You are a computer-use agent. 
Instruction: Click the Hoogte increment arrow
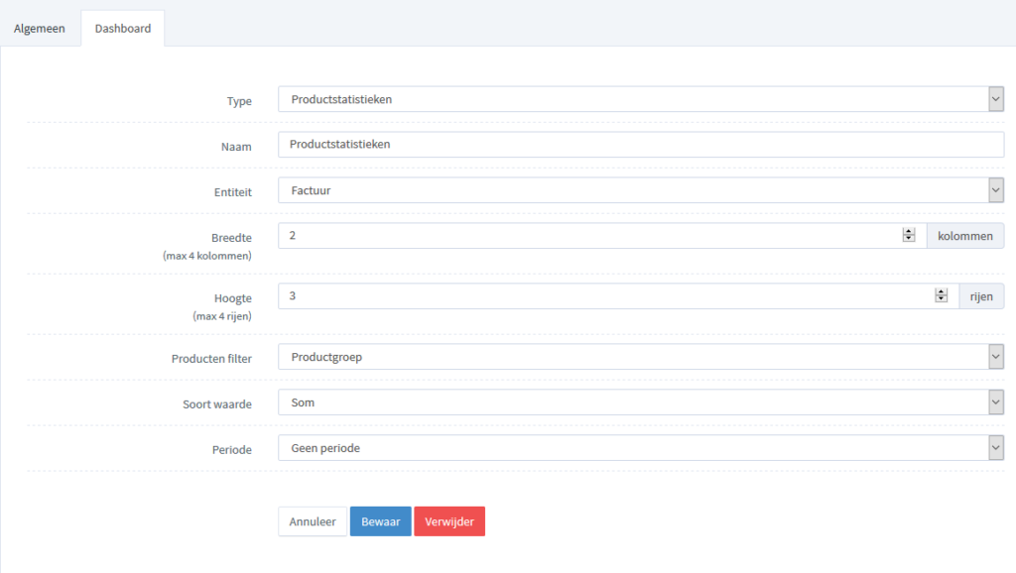pos(941,291)
